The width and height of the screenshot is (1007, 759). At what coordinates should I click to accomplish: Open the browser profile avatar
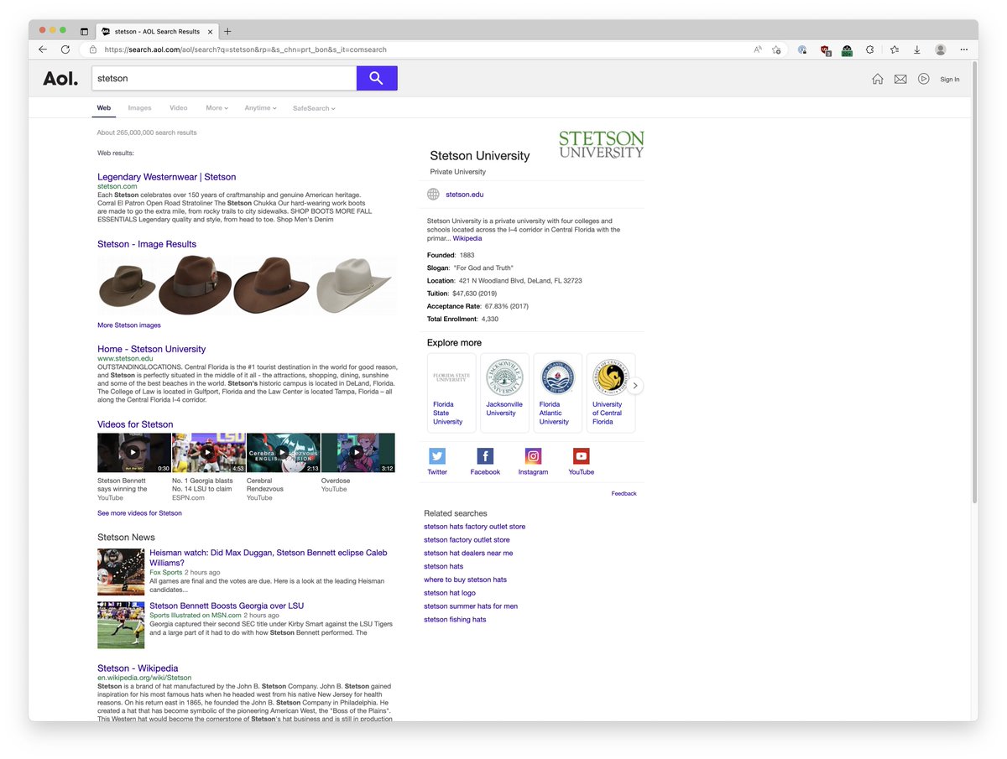click(x=941, y=49)
